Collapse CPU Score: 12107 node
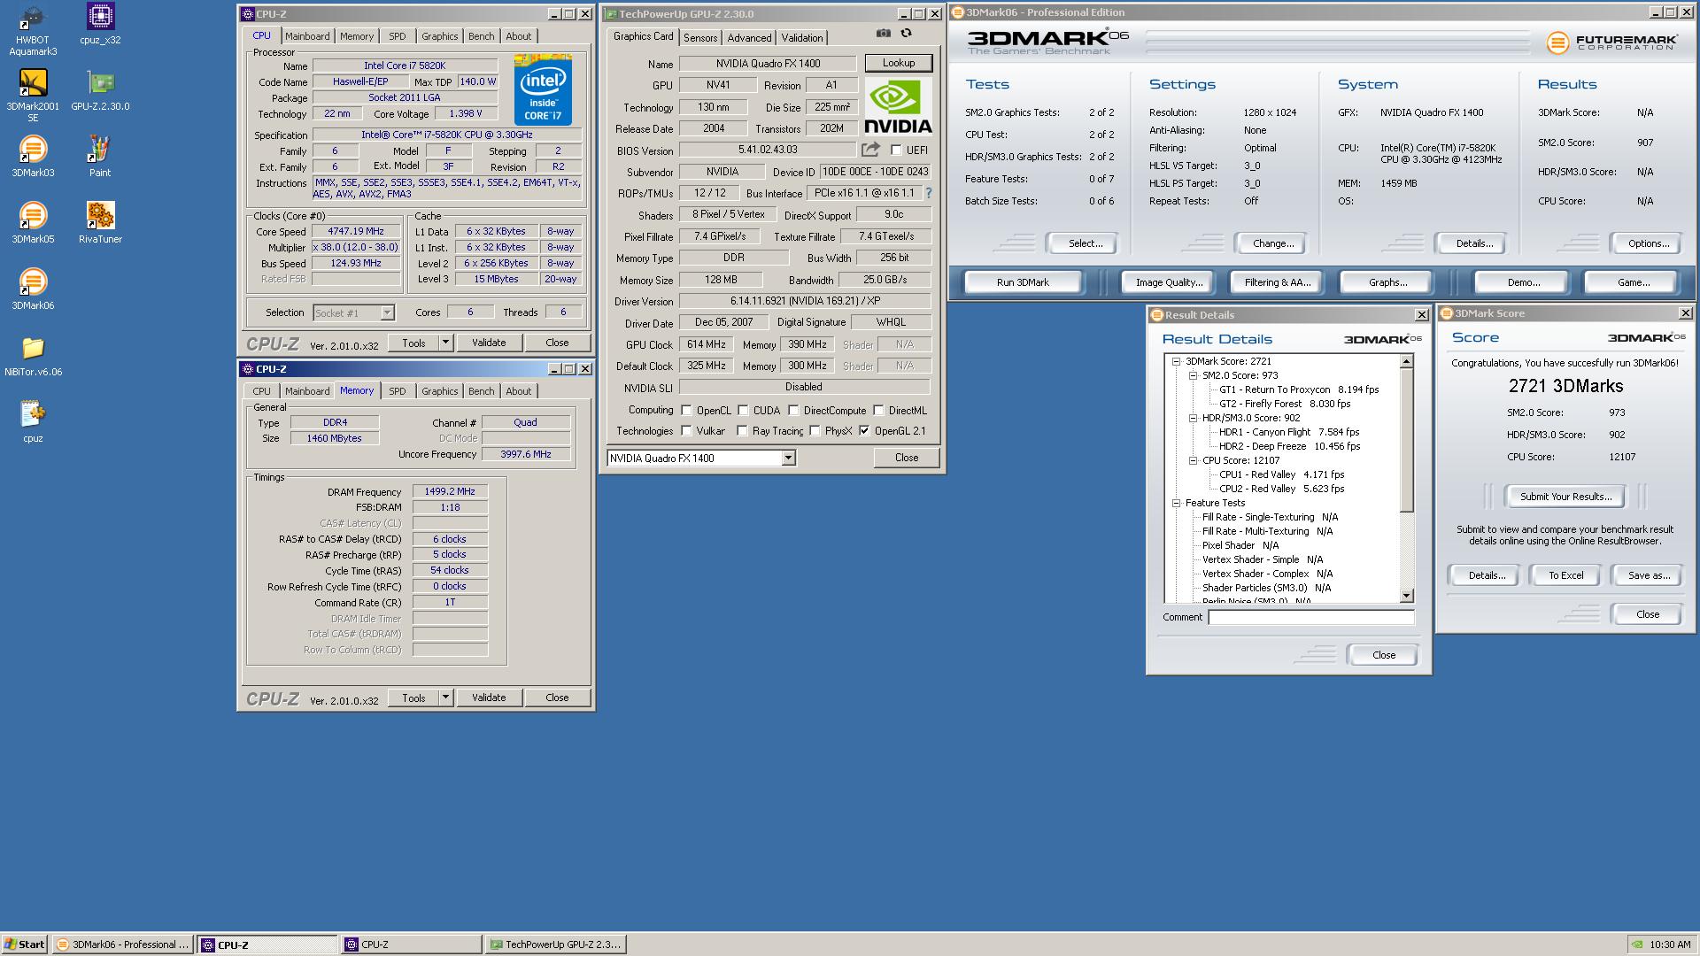Screen dimensions: 1700x956 (x=1193, y=460)
